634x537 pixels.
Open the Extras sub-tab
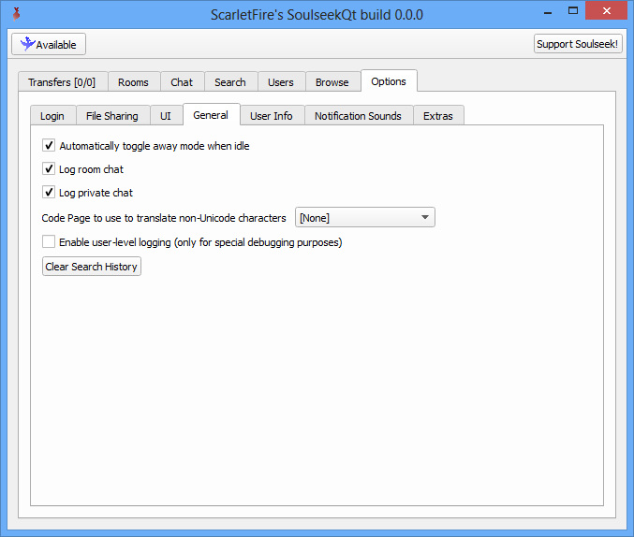[x=438, y=116]
